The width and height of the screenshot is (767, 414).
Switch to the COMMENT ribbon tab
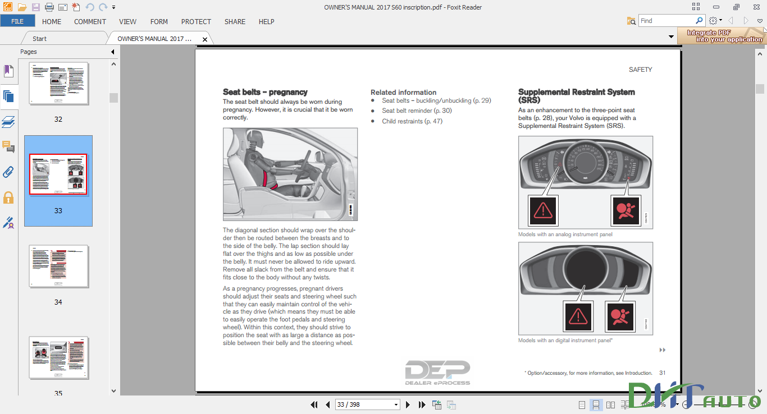coord(90,21)
